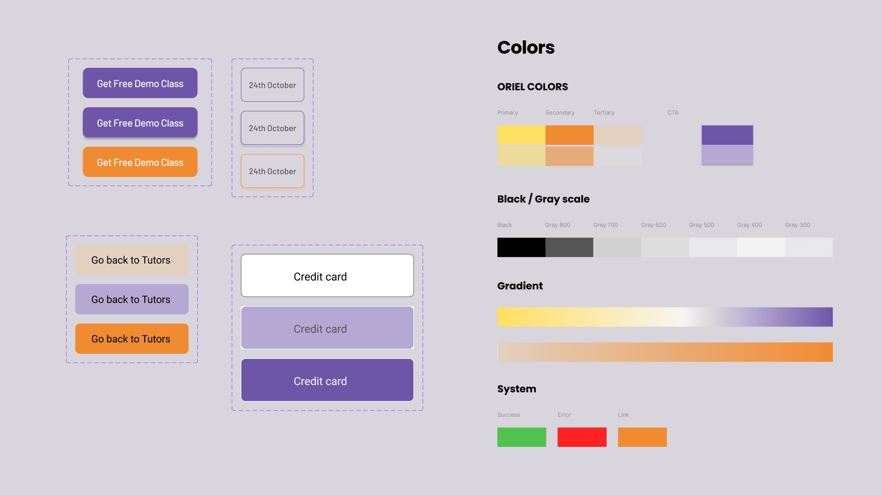Choose the white Credit card option
The width and height of the screenshot is (881, 495).
[327, 275]
